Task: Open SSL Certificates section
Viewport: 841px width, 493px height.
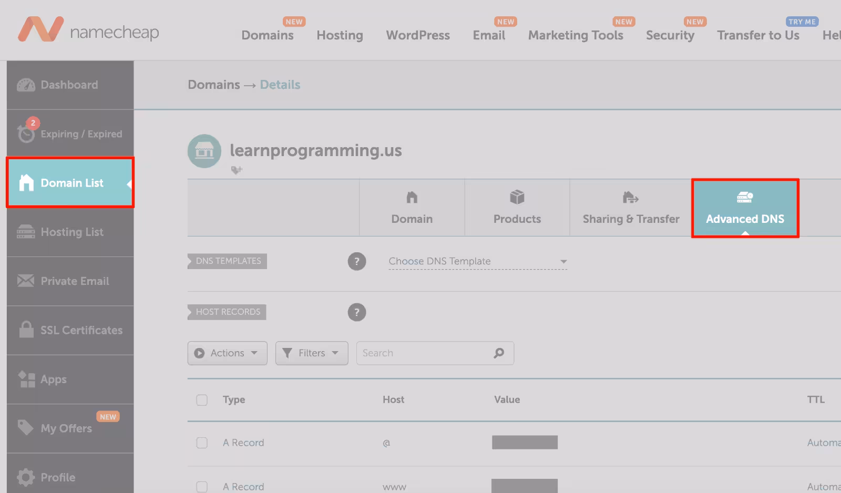Action: point(81,330)
